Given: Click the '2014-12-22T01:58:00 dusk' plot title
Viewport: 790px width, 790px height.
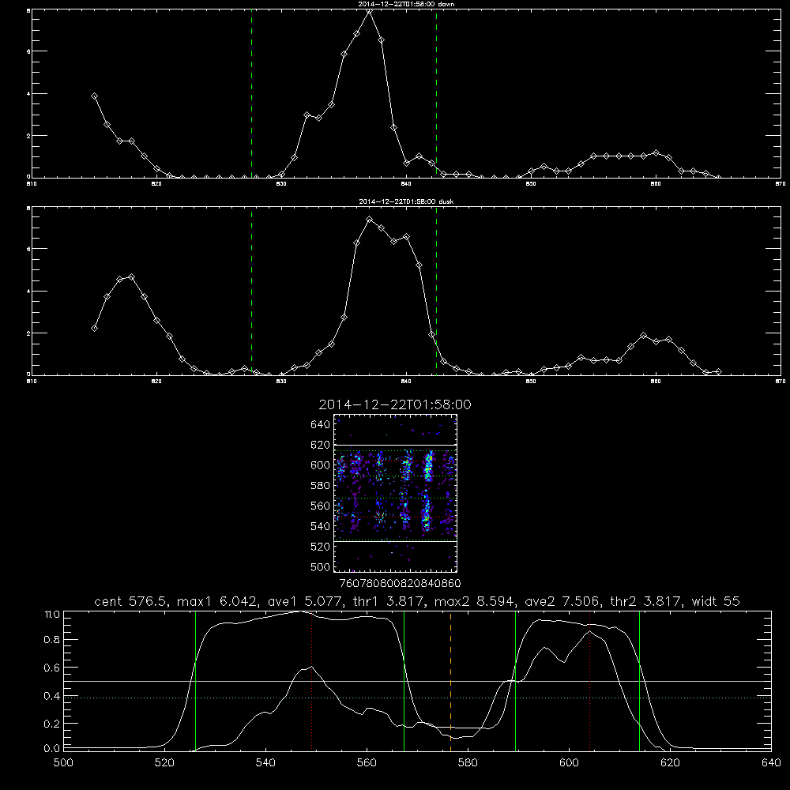Looking at the screenshot, I should pyautogui.click(x=406, y=201).
